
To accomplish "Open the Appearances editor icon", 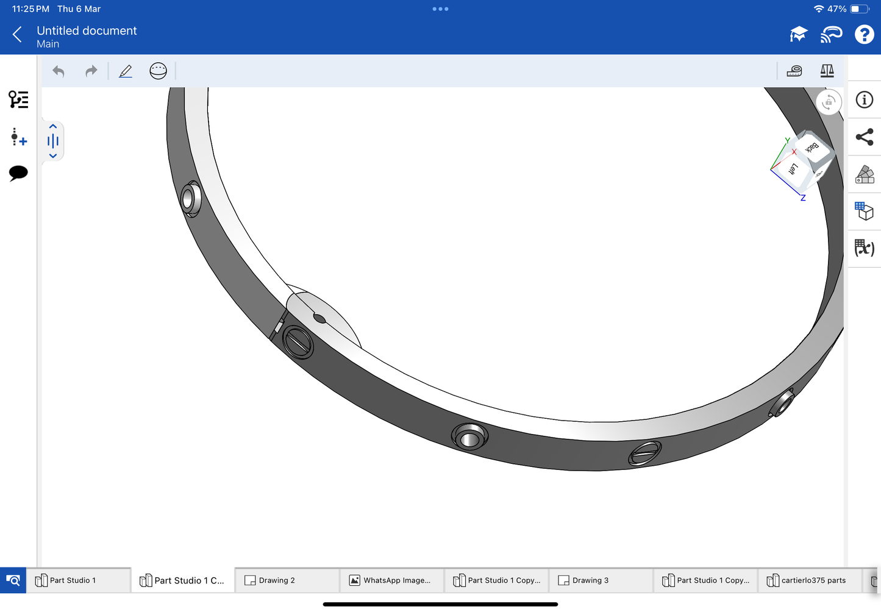I will [865, 174].
